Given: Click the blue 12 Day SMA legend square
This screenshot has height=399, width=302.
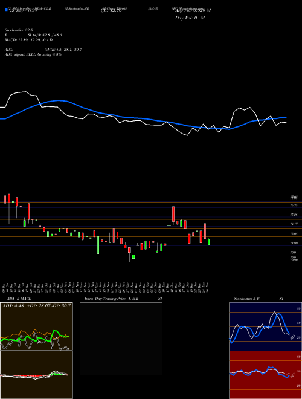Looking at the screenshot, I should [6, 10].
